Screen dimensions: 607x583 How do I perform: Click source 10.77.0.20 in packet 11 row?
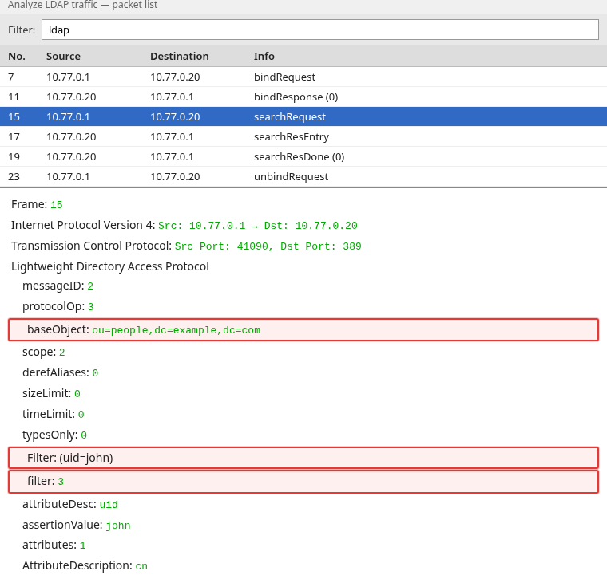pos(71,97)
